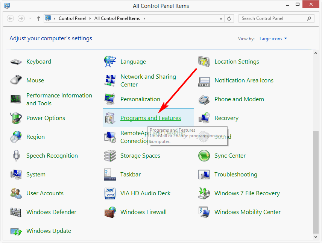The image size is (322, 243).
Task: Expand the chevron before Control Panel breadcrumb
Action: [55, 18]
